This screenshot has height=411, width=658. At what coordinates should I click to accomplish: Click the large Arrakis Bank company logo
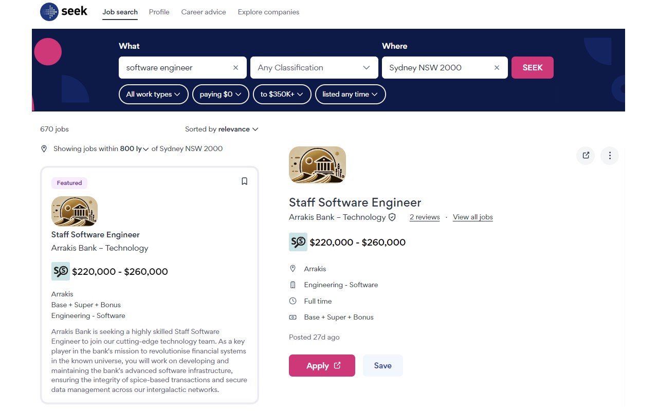point(317,165)
